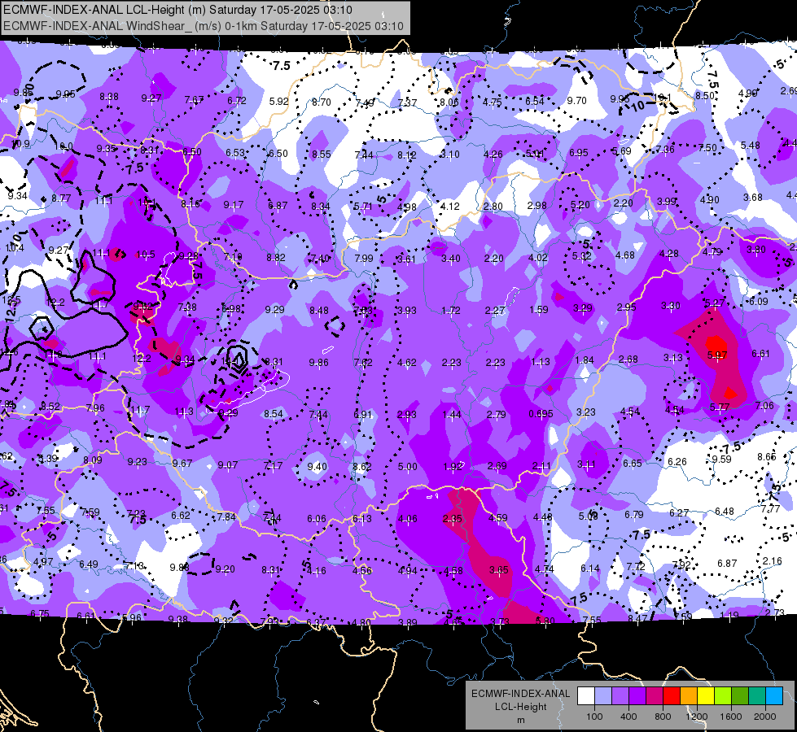This screenshot has width=797, height=732.
Task: Pick the purple swatch right of the 400 tick
Action: click(637, 695)
